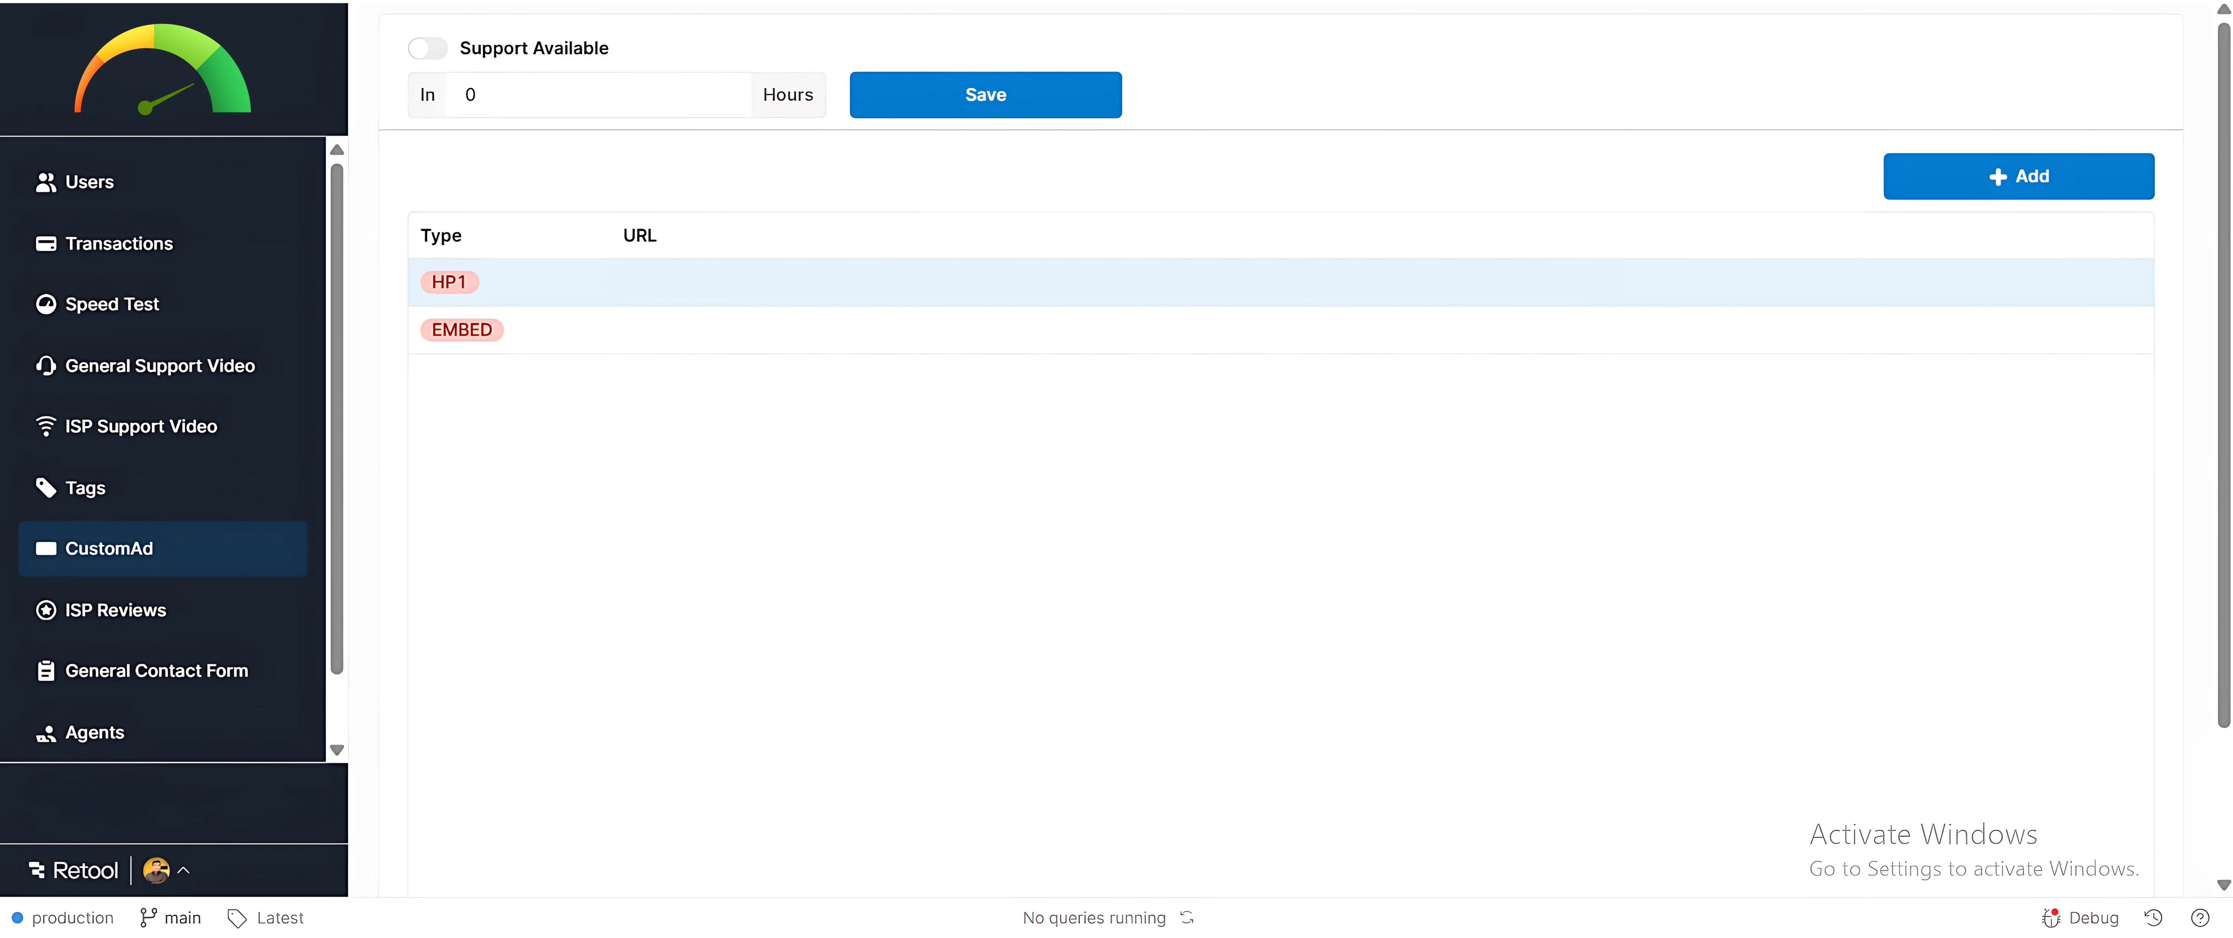Image resolution: width=2233 pixels, height=938 pixels.
Task: Open the production environment selector
Action: tap(63, 918)
